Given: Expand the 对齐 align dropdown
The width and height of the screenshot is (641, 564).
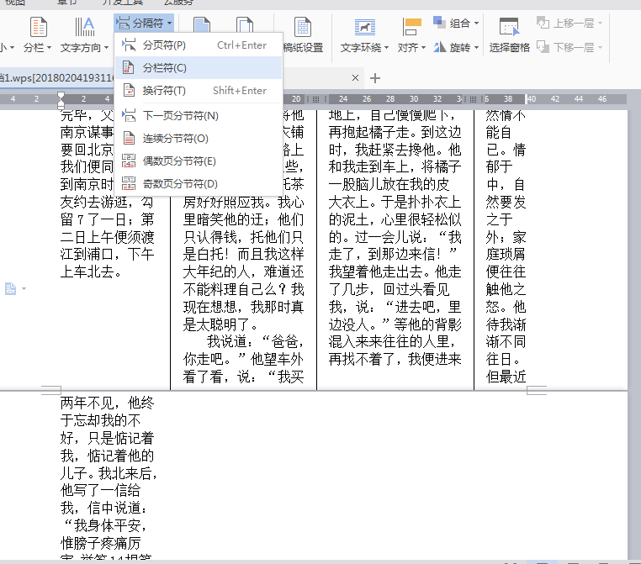Looking at the screenshot, I should (x=423, y=48).
